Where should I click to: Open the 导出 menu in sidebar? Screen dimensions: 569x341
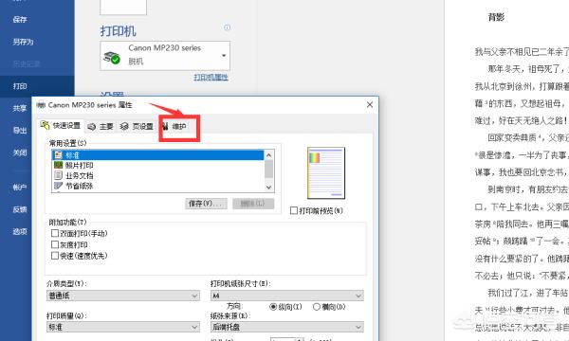(20, 131)
